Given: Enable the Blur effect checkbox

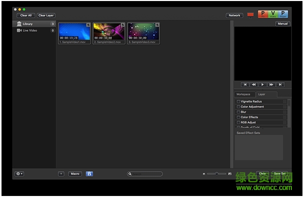Looking at the screenshot, I should (239, 112).
